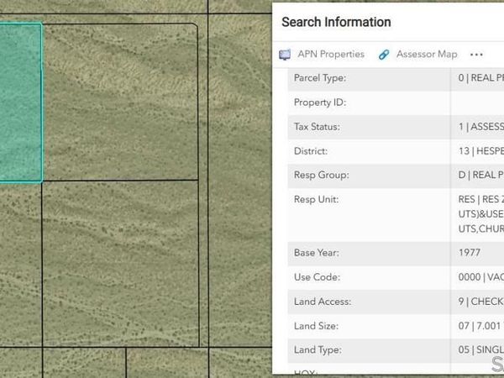Image resolution: width=504 pixels, height=378 pixels.
Task: Select the Land Size row label
Action: [x=317, y=325]
